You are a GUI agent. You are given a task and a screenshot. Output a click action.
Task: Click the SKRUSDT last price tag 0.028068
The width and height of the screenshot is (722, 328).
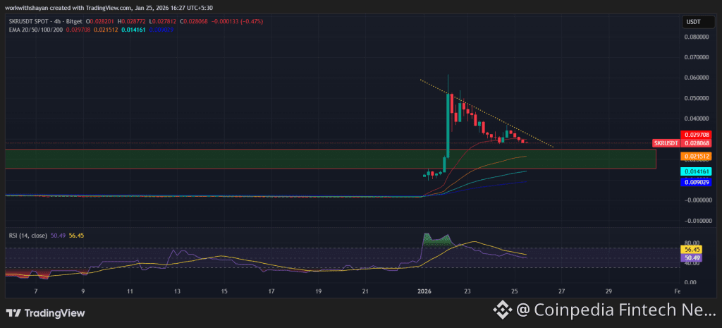click(x=683, y=143)
